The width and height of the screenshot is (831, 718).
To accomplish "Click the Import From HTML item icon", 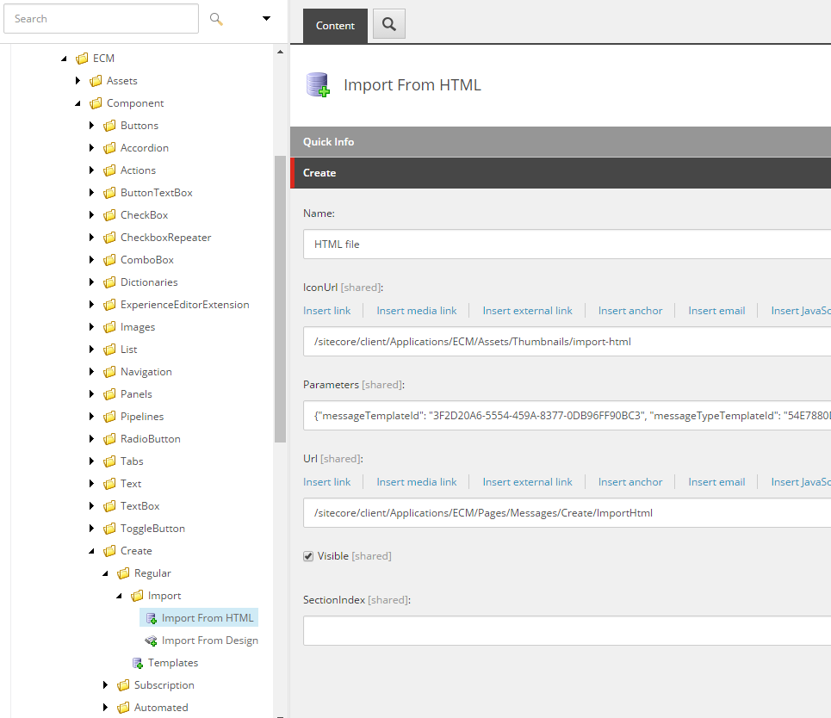I will 151,618.
